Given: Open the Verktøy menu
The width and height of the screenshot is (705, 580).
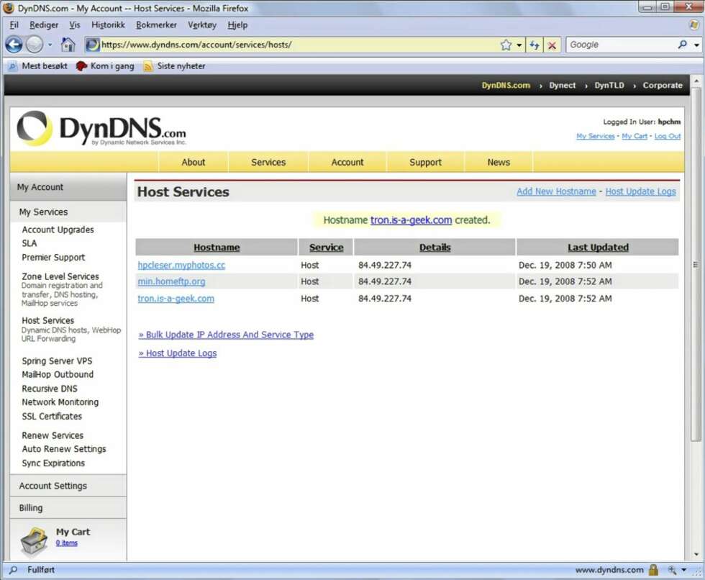Looking at the screenshot, I should (x=202, y=24).
